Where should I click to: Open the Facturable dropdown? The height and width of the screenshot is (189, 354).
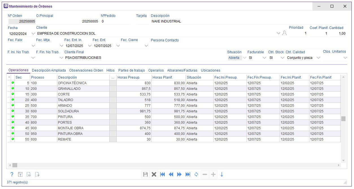[264, 58]
